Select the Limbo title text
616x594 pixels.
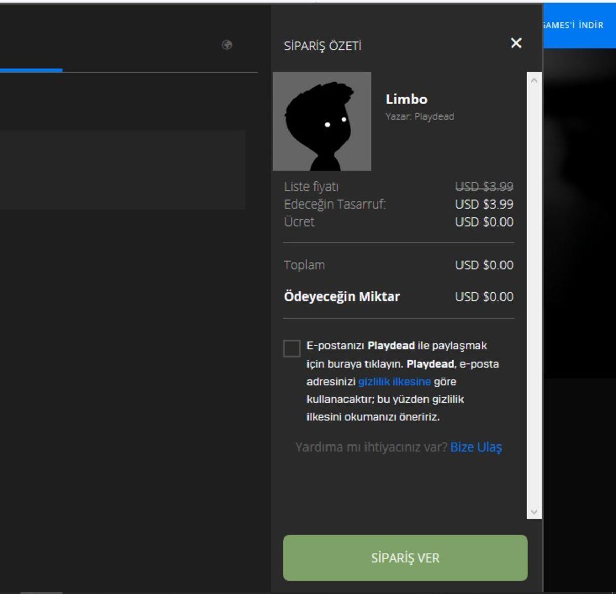point(406,99)
